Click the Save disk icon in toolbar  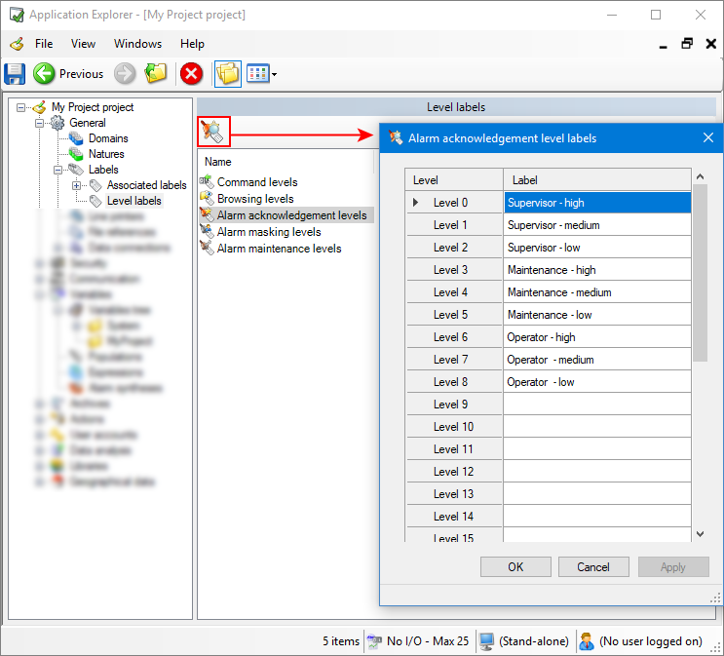pos(16,74)
